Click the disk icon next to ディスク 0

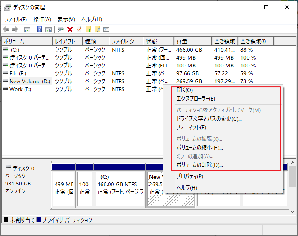point(9,167)
